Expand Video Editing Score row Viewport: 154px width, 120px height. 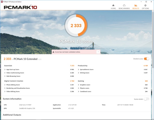coord(39,92)
